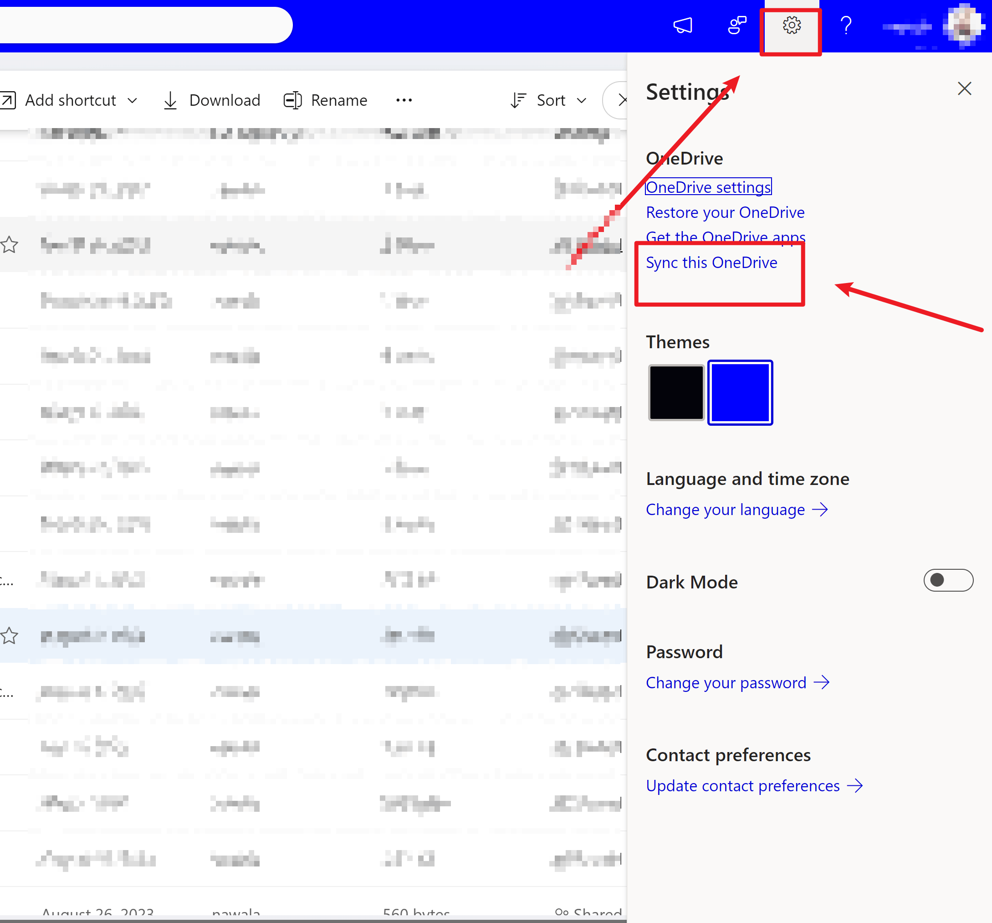992x923 pixels.
Task: Click Restore your OneDrive
Action: 725,212
